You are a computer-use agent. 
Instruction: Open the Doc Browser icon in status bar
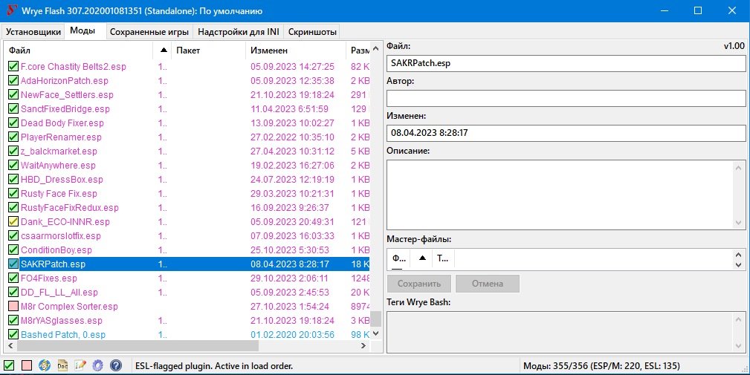pos(62,365)
